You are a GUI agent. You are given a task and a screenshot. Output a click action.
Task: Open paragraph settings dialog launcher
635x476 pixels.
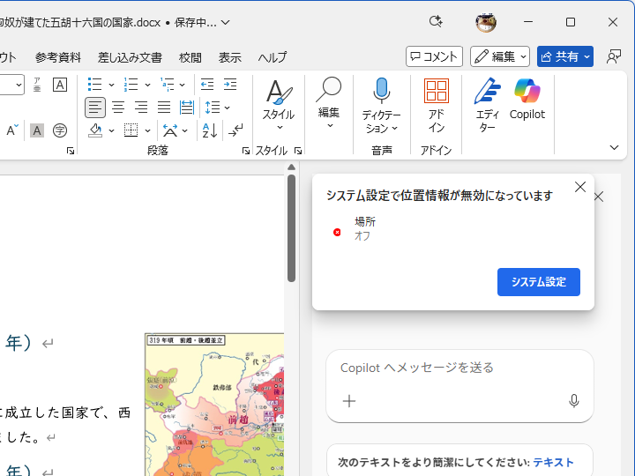point(245,151)
